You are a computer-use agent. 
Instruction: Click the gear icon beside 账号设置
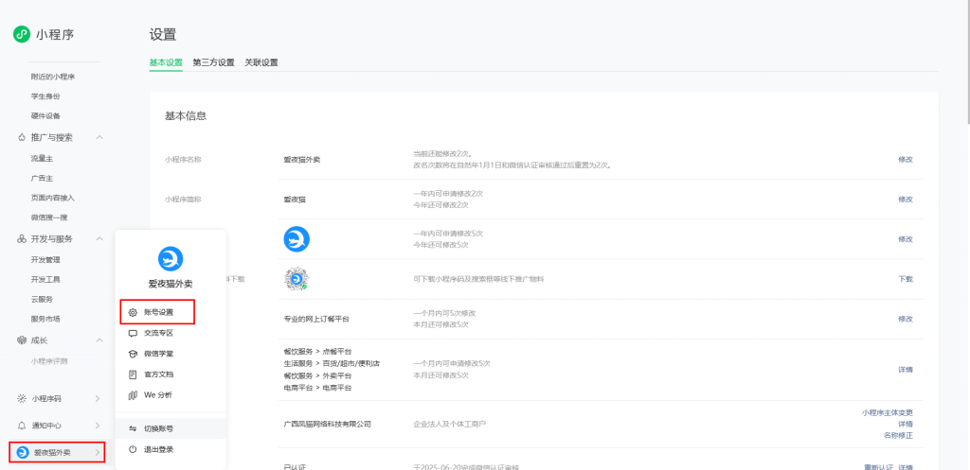(x=133, y=312)
